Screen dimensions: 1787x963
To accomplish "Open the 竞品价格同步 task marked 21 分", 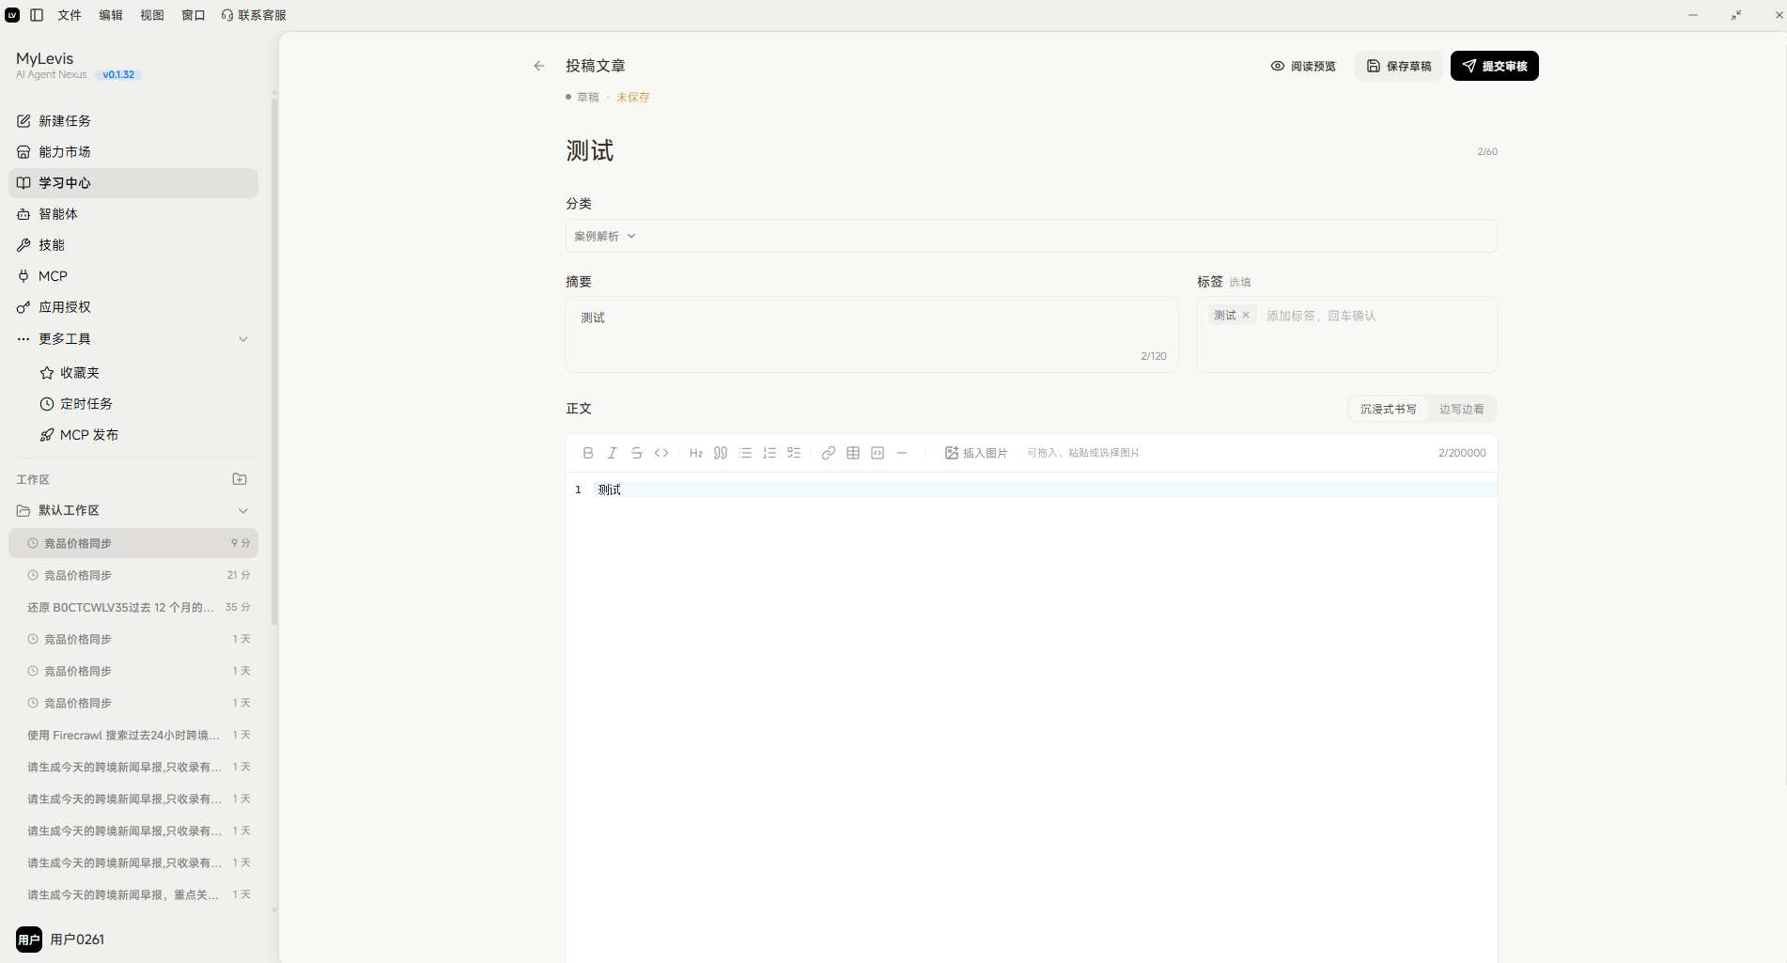I will click(x=133, y=575).
